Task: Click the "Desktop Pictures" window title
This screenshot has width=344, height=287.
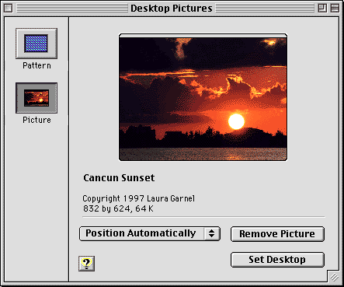Action: 172,9
